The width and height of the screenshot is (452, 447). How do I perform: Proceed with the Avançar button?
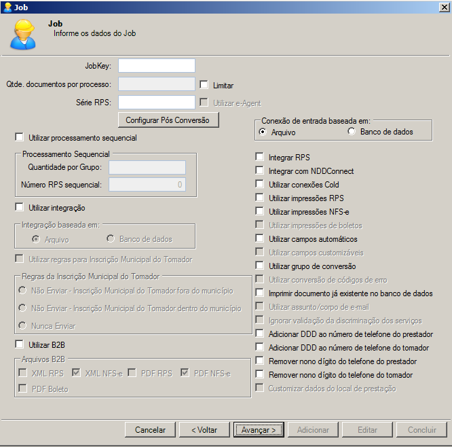259,430
